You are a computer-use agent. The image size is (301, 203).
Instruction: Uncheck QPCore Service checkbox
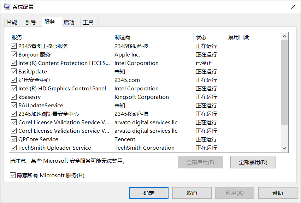14,139
